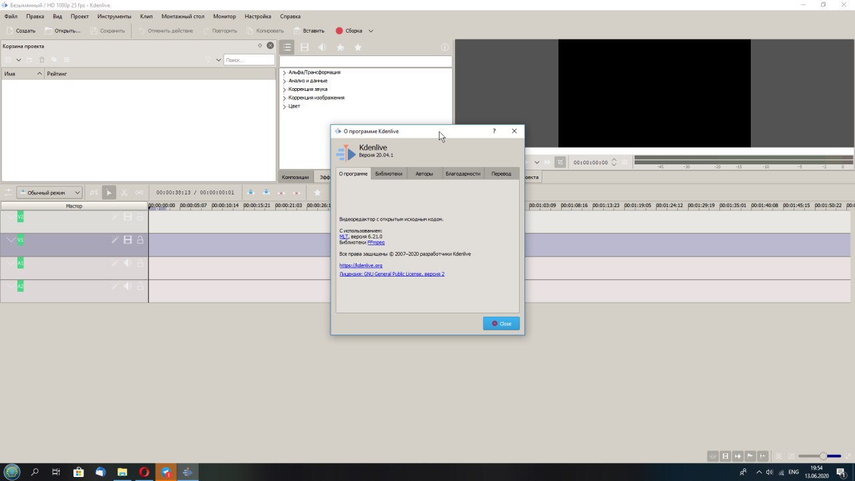Open Opera browser from taskbar
Viewport: 855px width, 481px height.
coord(144,472)
